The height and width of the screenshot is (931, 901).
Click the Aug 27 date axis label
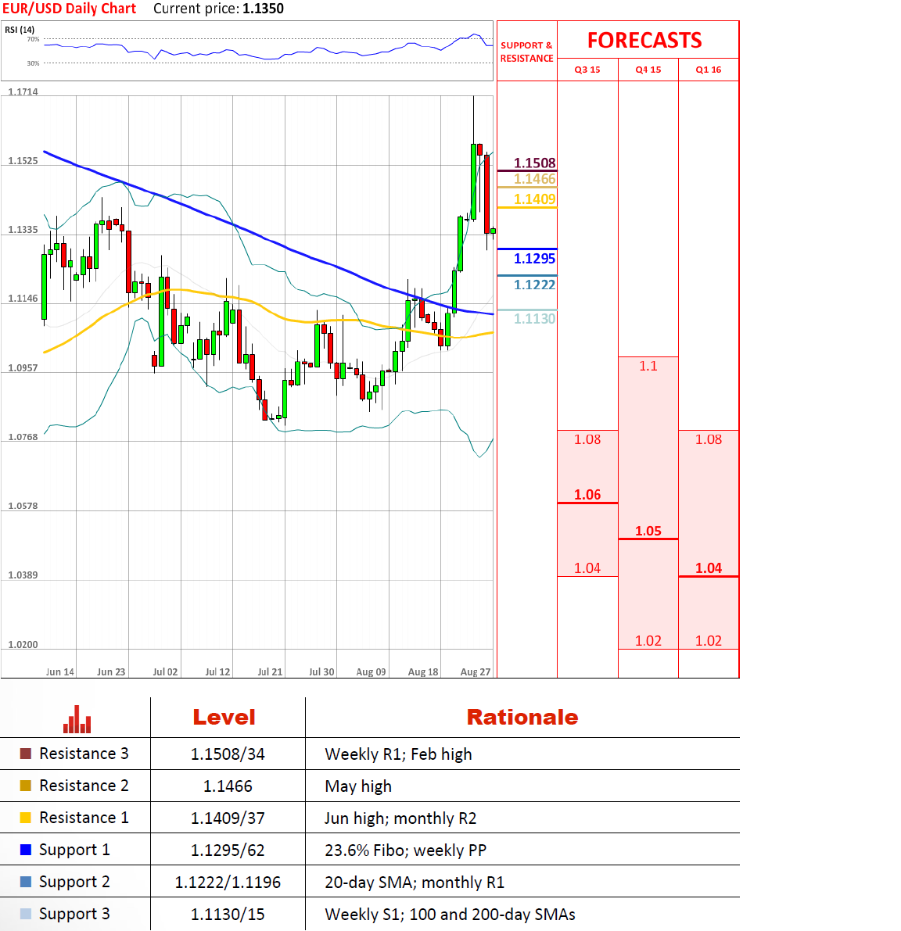click(x=475, y=671)
